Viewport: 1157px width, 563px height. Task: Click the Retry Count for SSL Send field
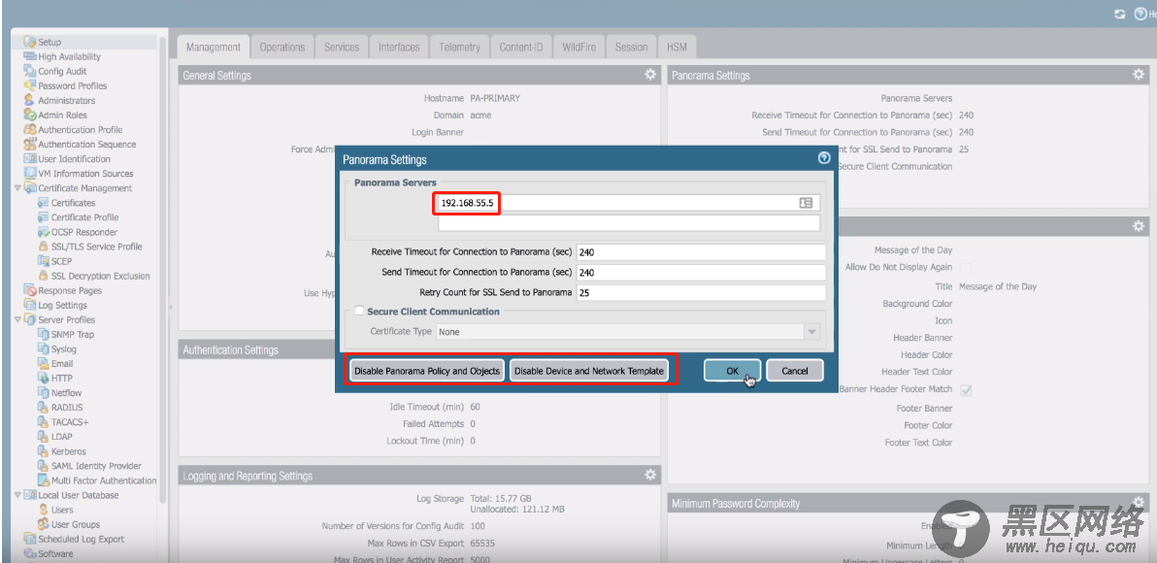(700, 292)
